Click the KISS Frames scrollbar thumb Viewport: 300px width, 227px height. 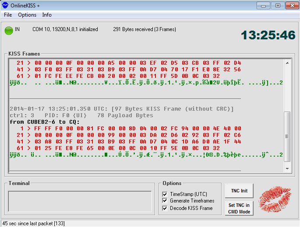tap(287, 136)
